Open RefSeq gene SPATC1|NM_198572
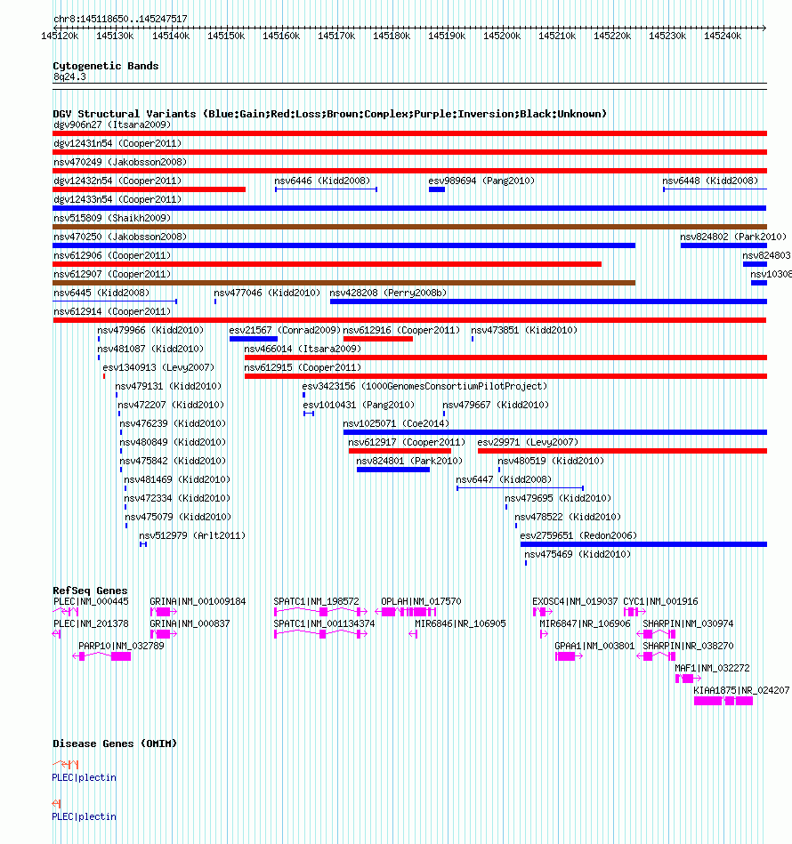792x844 pixels. [321, 612]
